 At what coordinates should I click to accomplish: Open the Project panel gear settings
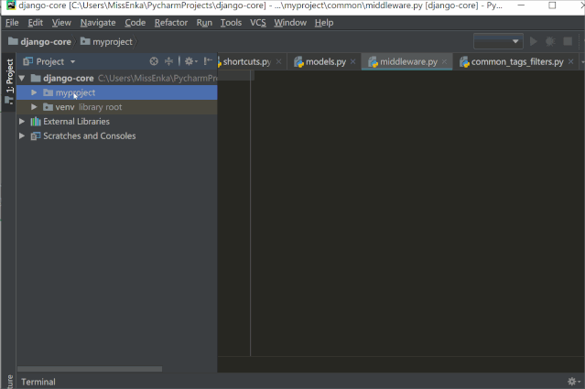[190, 61]
